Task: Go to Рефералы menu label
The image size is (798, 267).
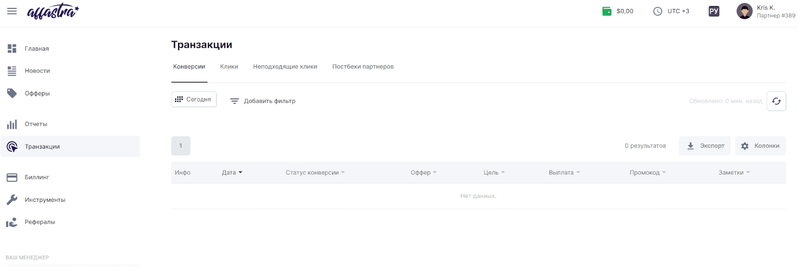Action: (x=40, y=222)
